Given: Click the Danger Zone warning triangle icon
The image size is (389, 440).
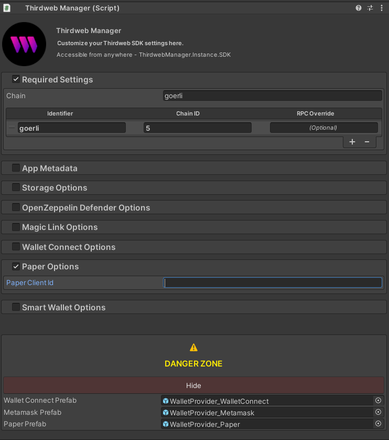Looking at the screenshot, I should click(x=193, y=348).
